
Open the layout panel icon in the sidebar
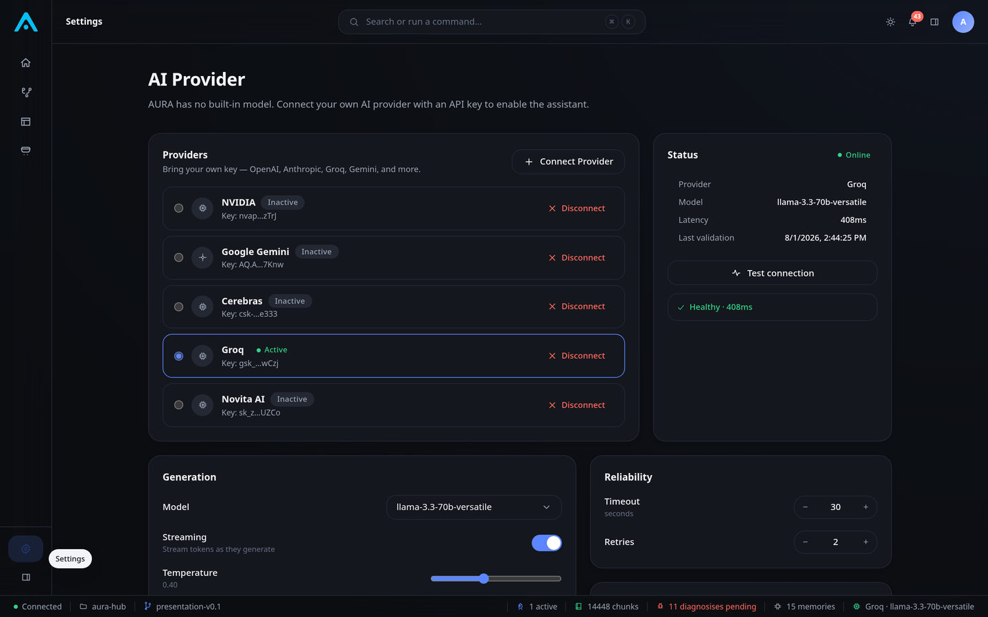coord(26,122)
